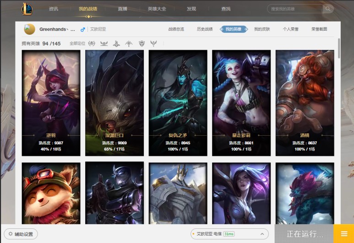Open the 我的战绩 menu
The width and height of the screenshot is (354, 243).
(x=88, y=9)
